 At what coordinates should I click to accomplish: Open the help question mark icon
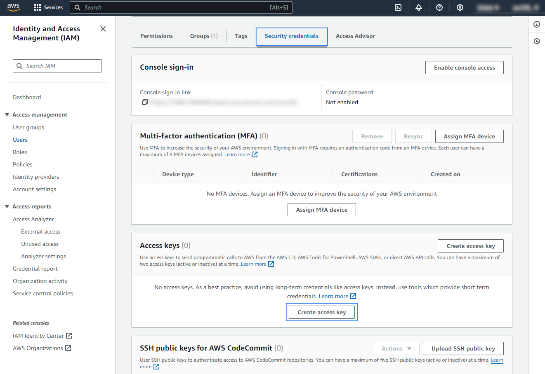pyautogui.click(x=439, y=7)
